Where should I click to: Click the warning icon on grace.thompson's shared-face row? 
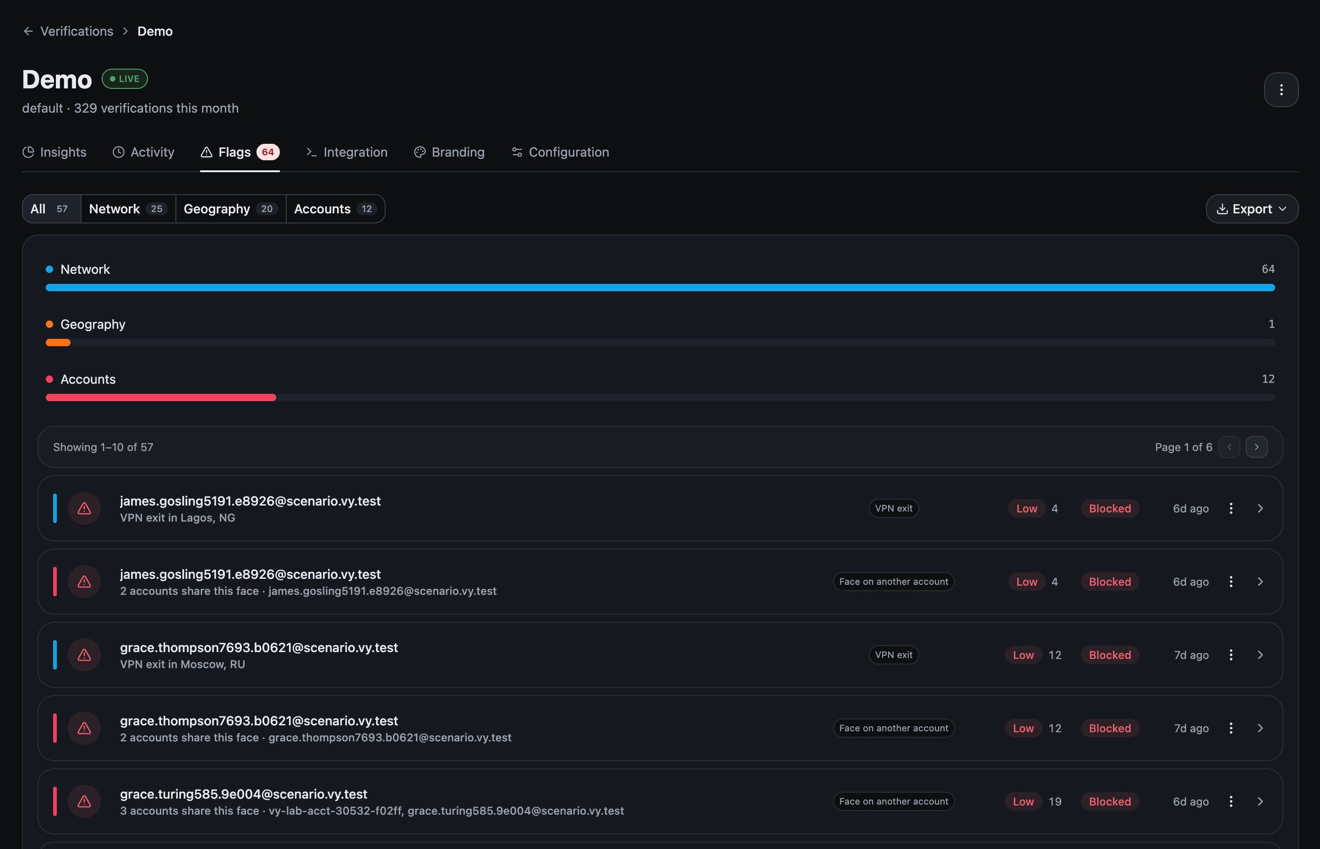click(84, 728)
